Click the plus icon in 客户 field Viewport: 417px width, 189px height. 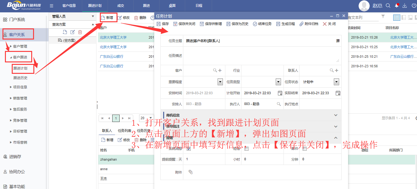pyautogui.click(x=220, y=70)
